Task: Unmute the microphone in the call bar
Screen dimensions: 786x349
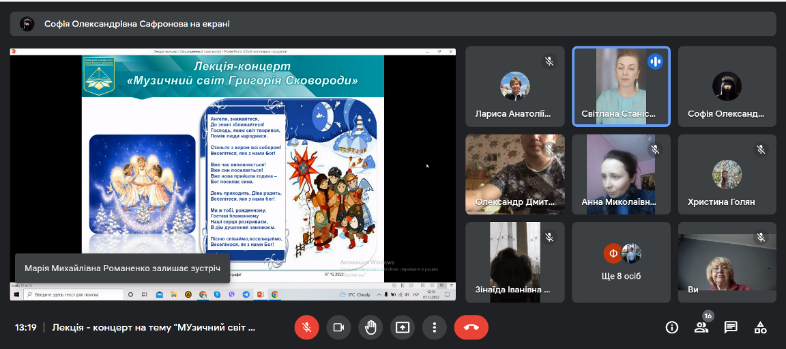Action: 306,327
